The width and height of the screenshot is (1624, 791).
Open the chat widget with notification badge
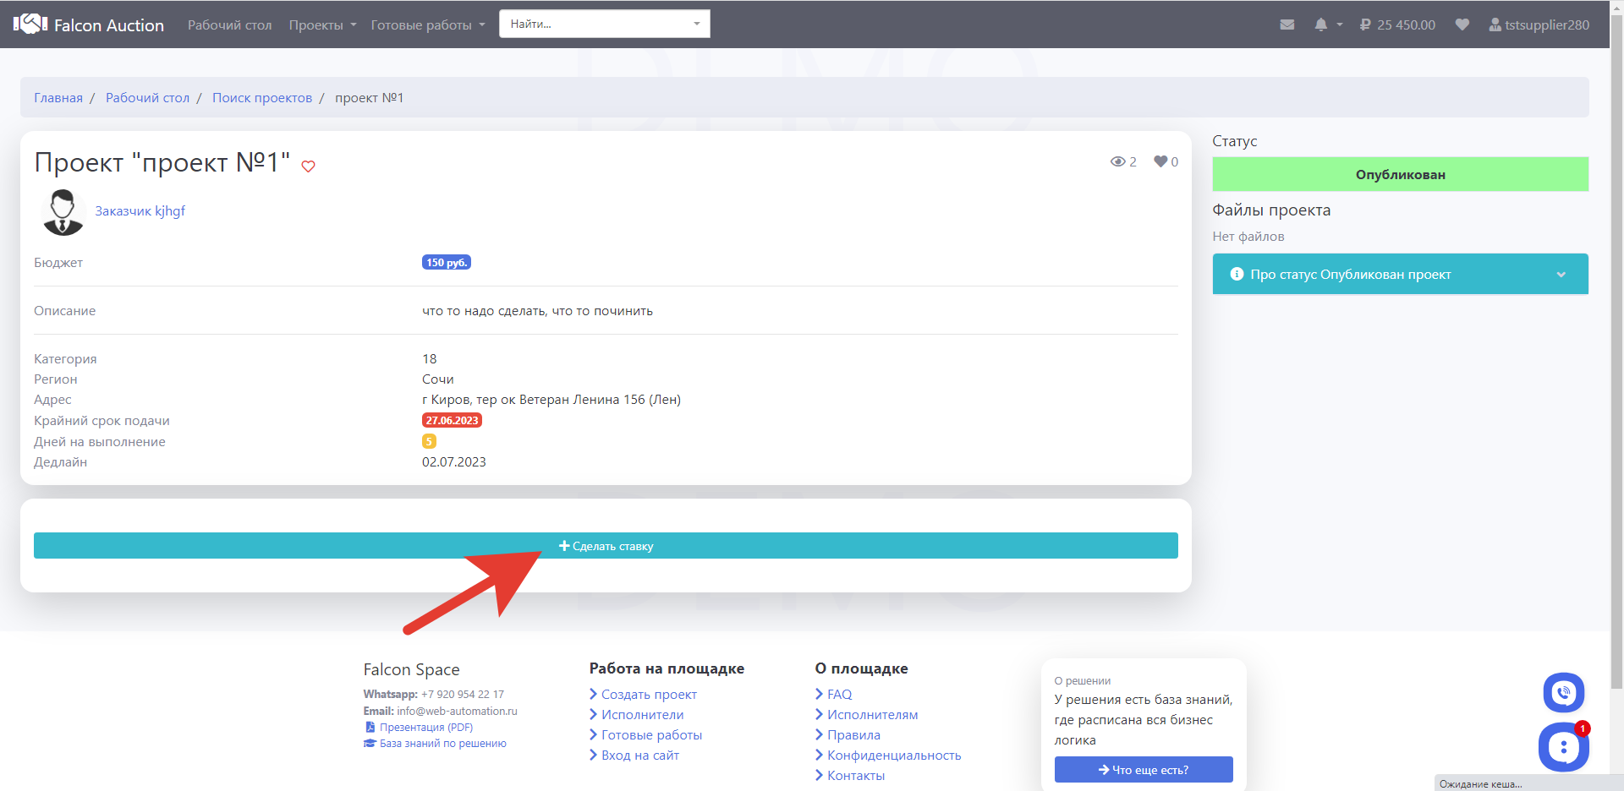point(1563,747)
